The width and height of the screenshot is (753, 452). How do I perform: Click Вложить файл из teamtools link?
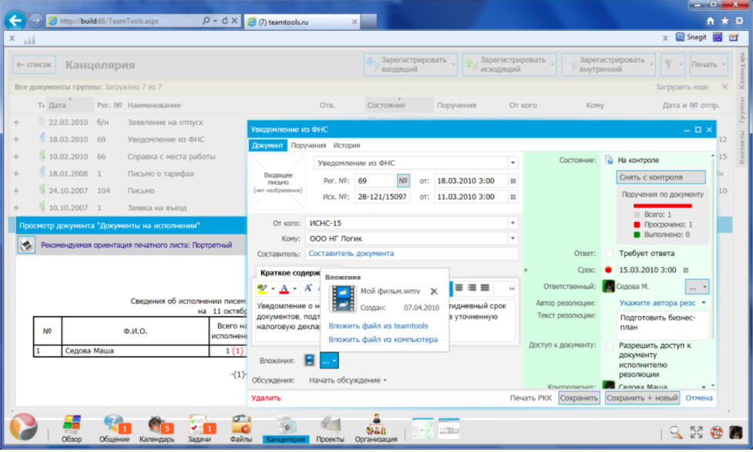[378, 326]
